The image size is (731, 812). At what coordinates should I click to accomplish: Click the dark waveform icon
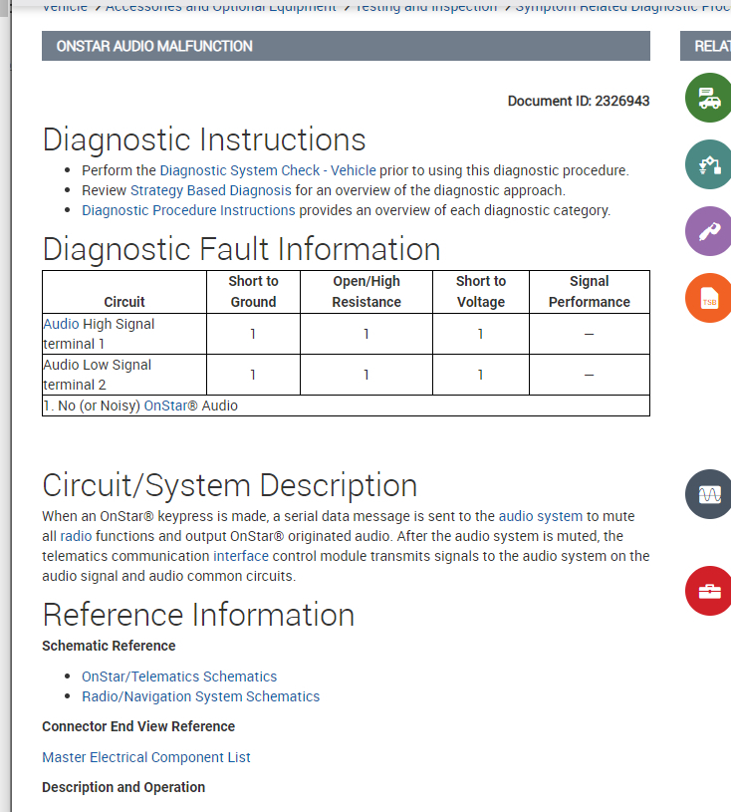(x=709, y=494)
